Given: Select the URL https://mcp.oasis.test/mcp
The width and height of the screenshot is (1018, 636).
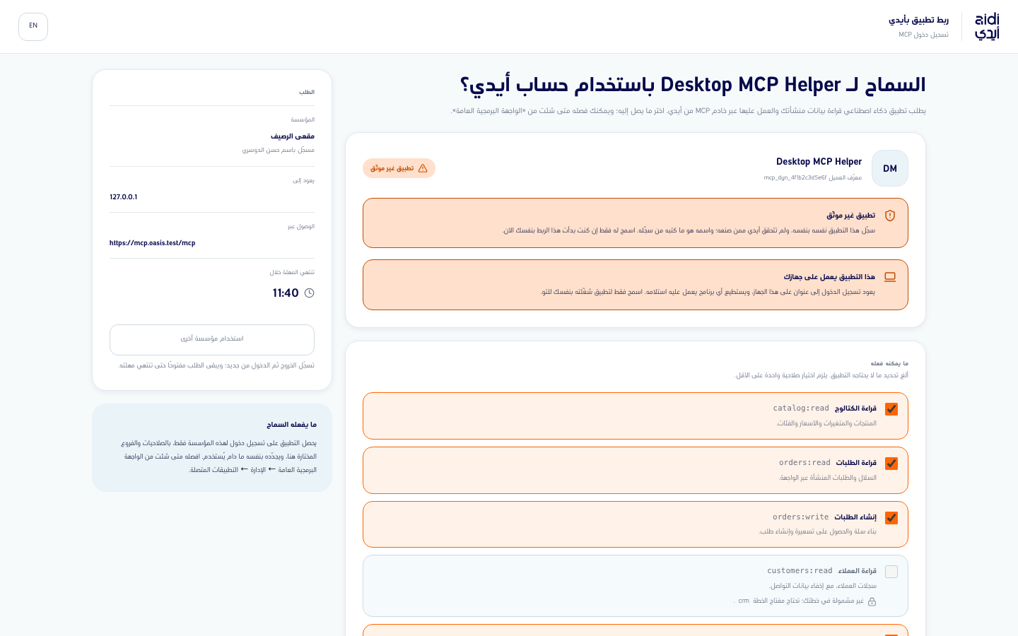Looking at the screenshot, I should (x=153, y=243).
